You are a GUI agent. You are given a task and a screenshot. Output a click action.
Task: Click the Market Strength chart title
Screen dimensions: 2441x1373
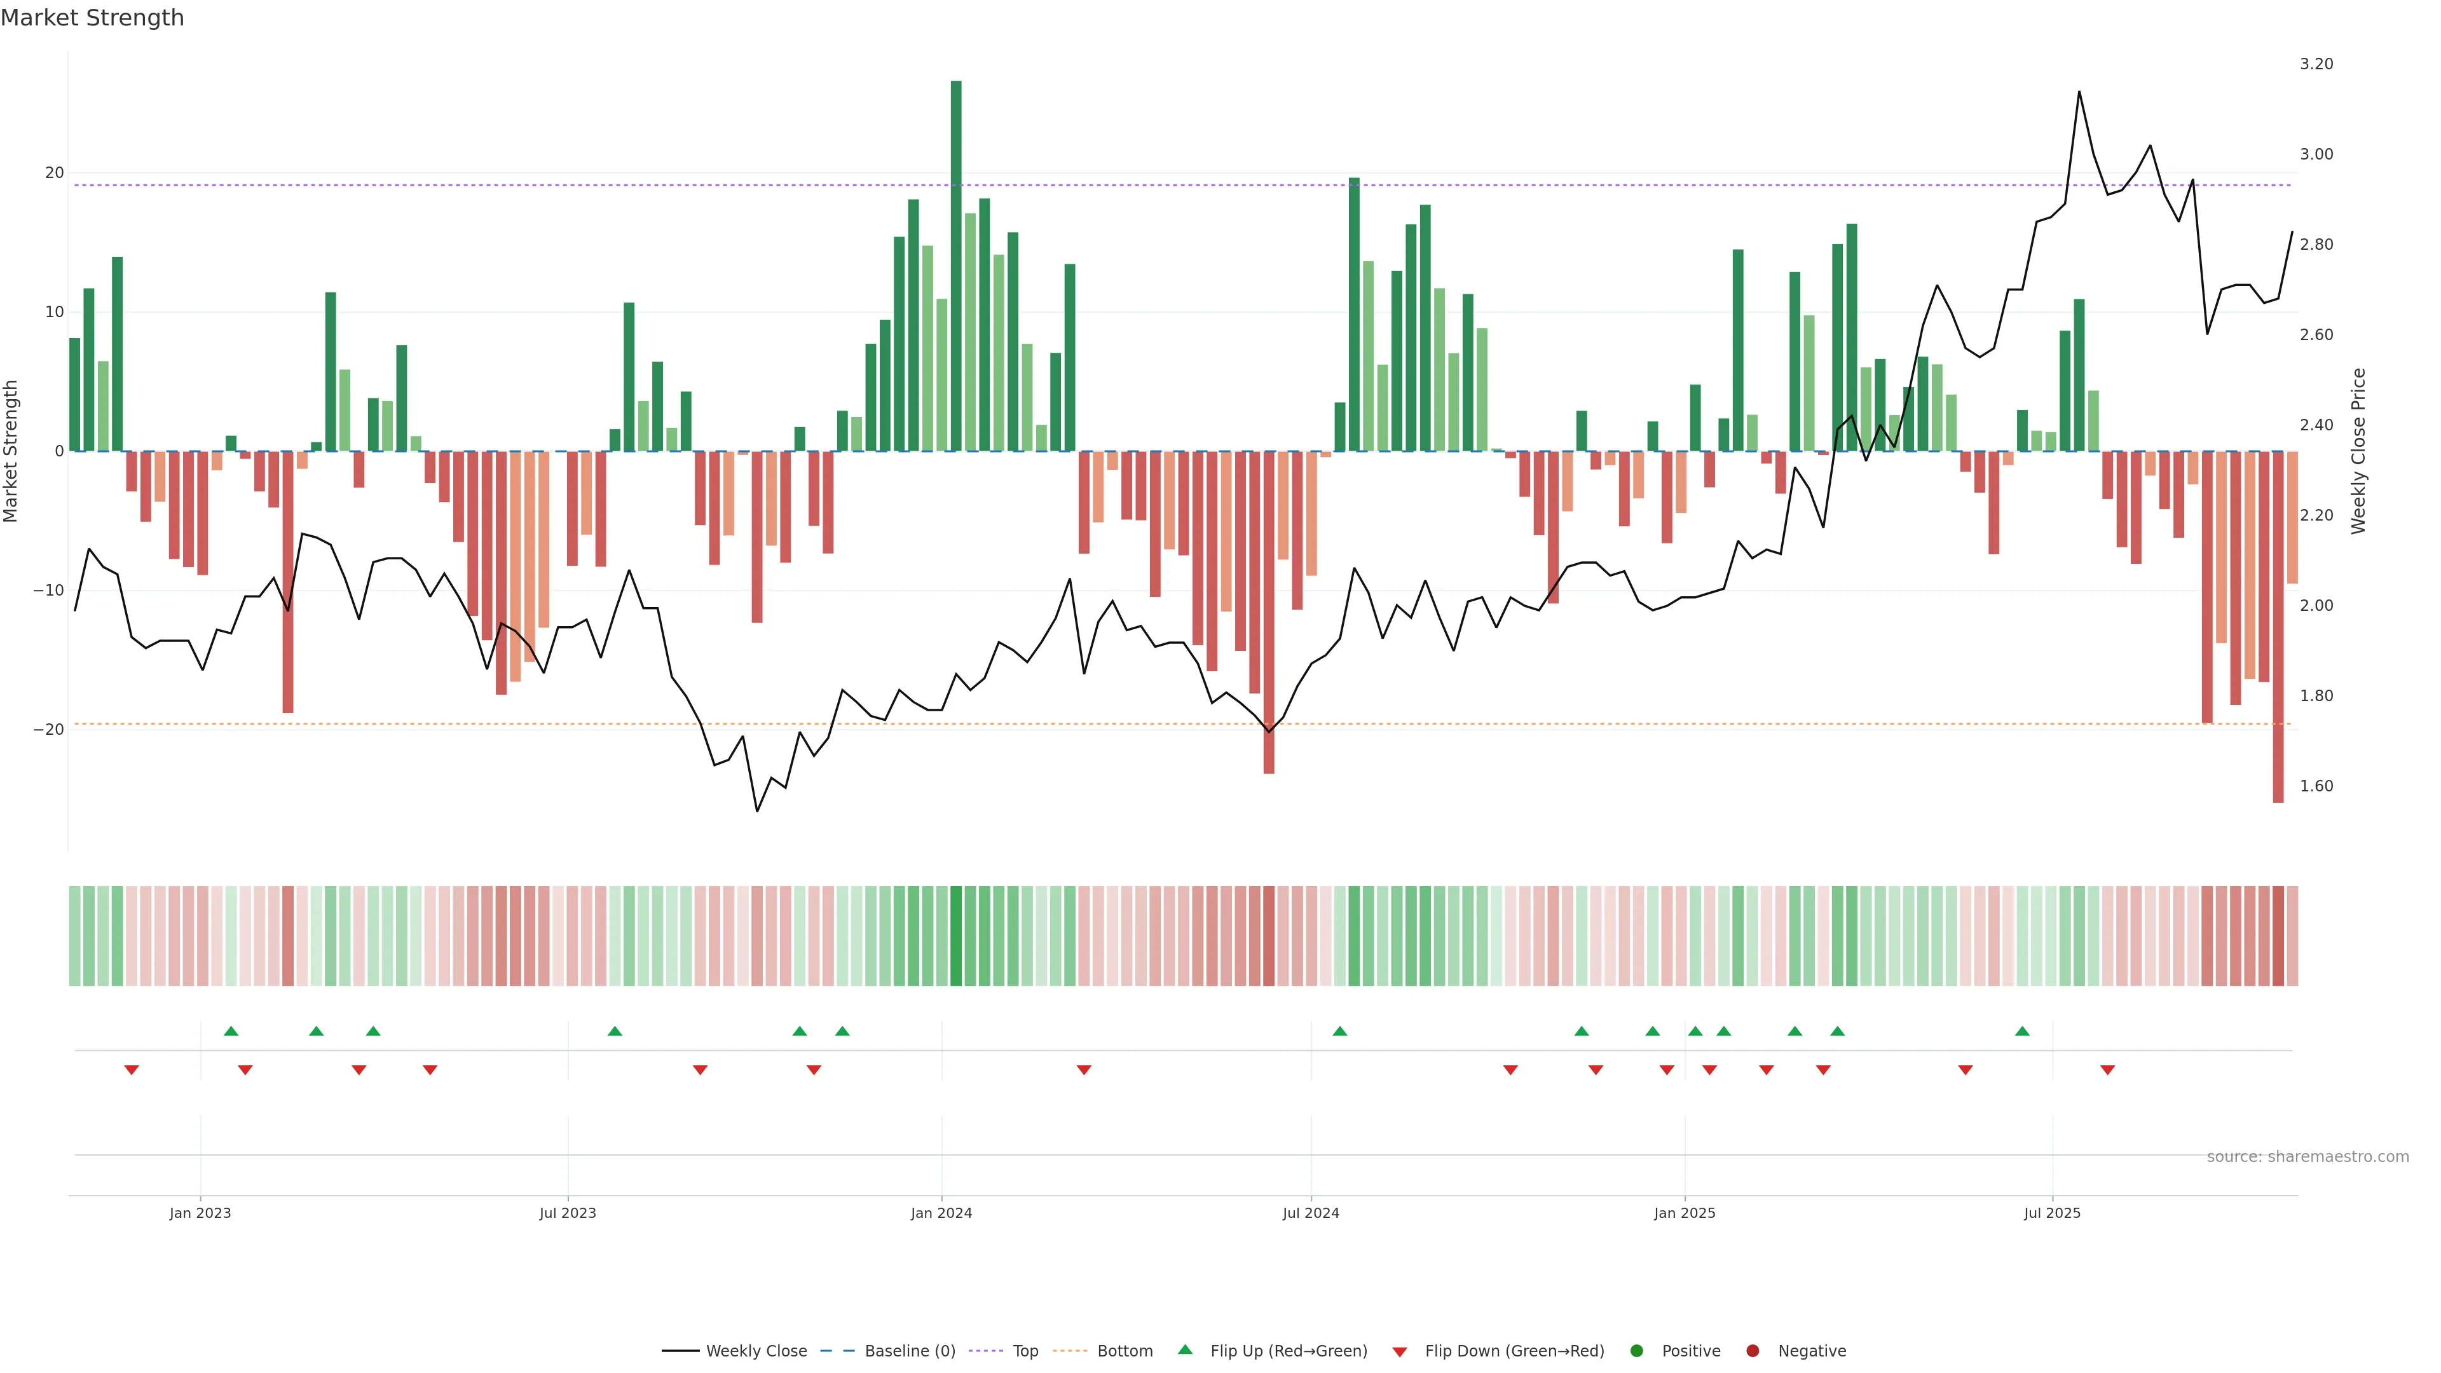click(x=92, y=18)
